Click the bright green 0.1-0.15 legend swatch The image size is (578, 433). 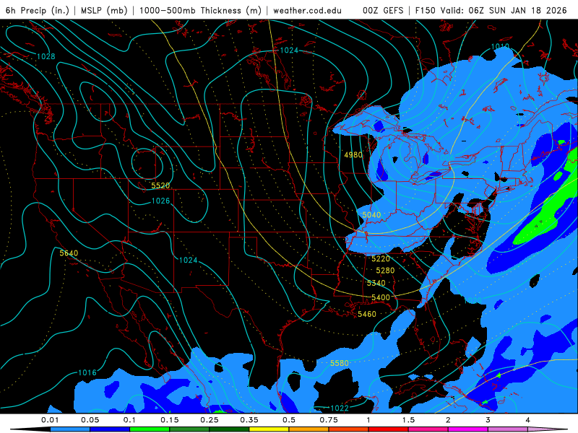tap(150, 429)
